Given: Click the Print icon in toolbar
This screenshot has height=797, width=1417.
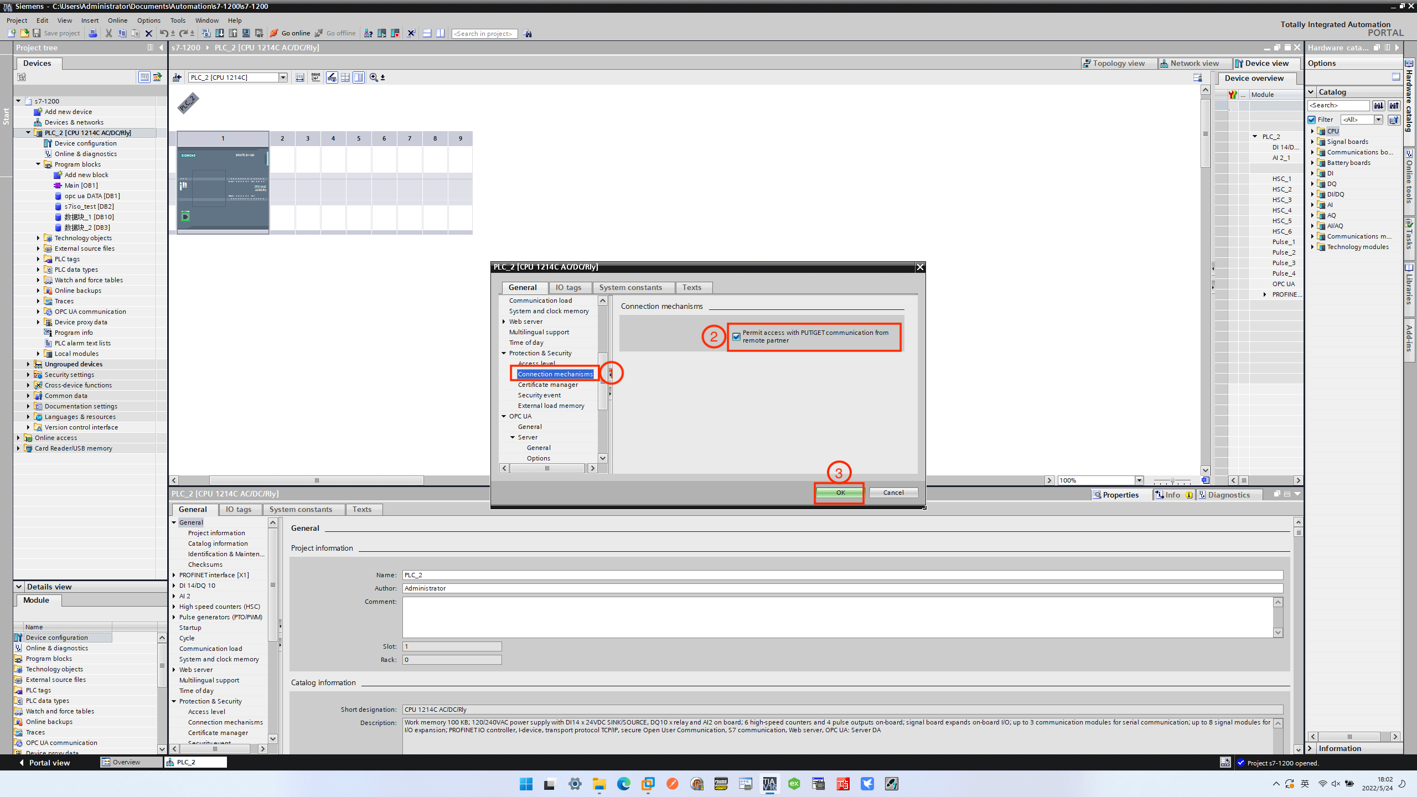Looking at the screenshot, I should [x=93, y=33].
